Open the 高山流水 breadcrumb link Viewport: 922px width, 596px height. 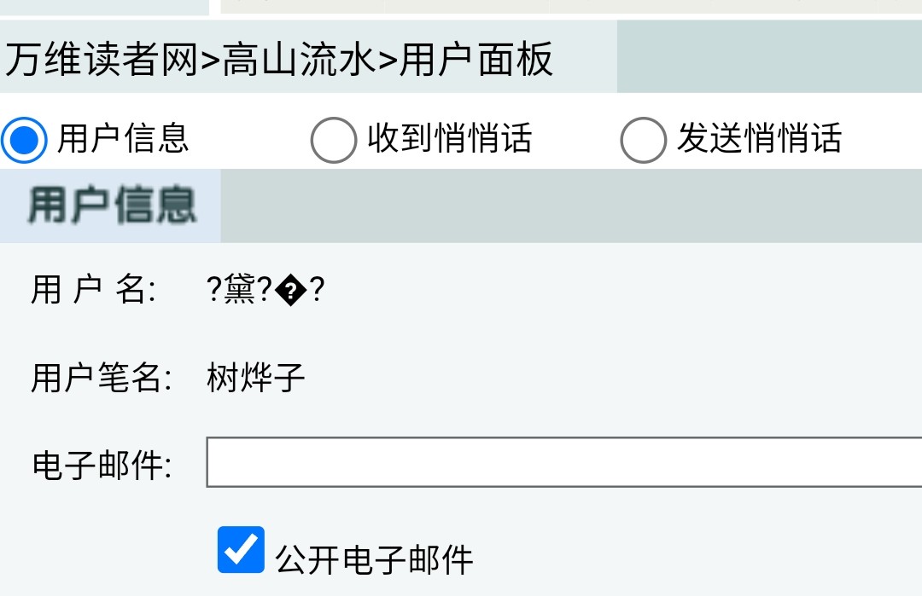coord(298,60)
